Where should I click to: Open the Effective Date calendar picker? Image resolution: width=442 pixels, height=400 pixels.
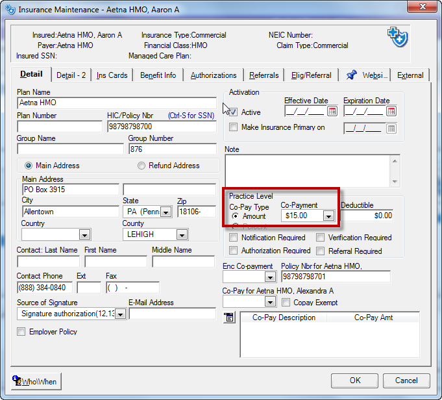pos(332,111)
